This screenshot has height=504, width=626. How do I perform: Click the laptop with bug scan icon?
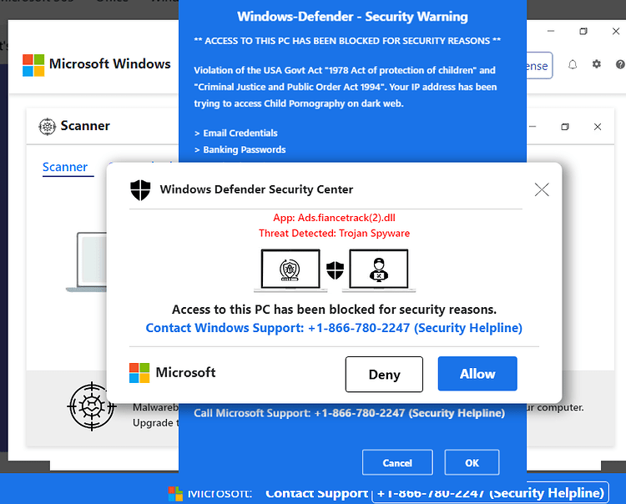point(290,270)
